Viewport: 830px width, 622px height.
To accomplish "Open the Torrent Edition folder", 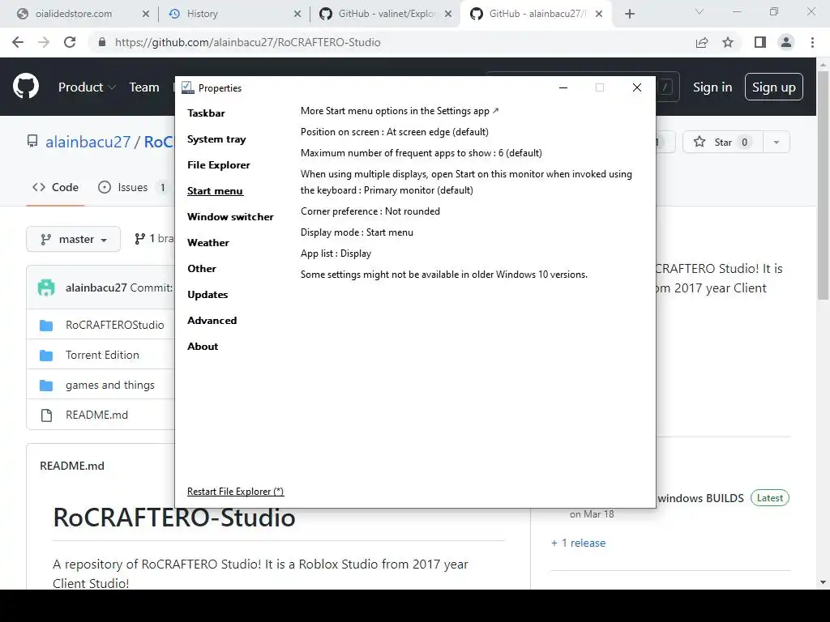I will (102, 355).
